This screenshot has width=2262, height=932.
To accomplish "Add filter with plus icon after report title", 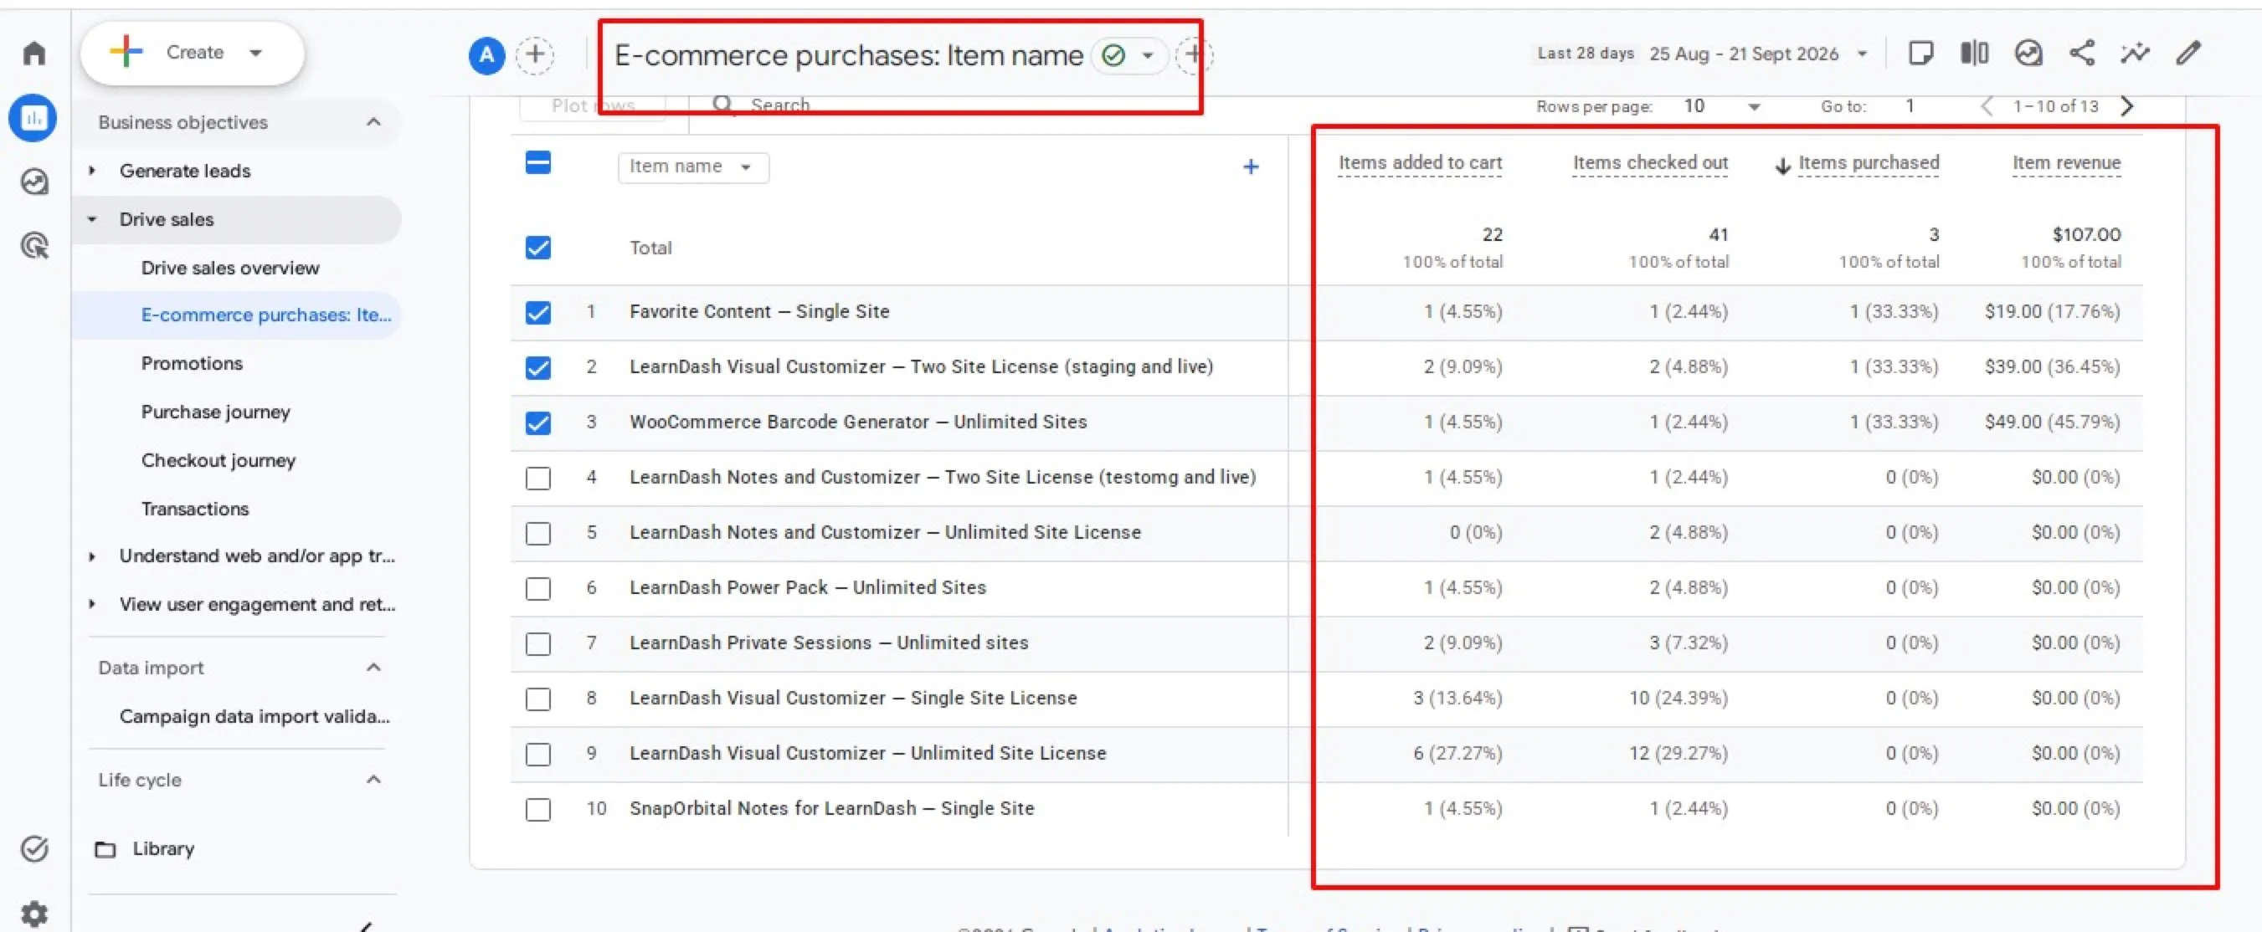I will click(1193, 54).
